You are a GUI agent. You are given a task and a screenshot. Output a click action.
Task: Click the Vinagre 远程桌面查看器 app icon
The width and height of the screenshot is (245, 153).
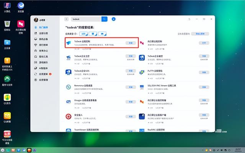[x=69, y=102]
